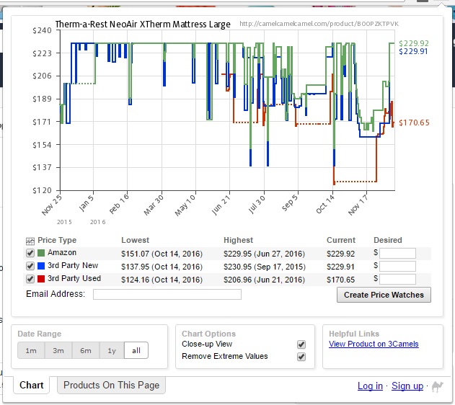Screen dimensions: 455x405
Task: Click the camel logo icon
Action: click(x=437, y=386)
